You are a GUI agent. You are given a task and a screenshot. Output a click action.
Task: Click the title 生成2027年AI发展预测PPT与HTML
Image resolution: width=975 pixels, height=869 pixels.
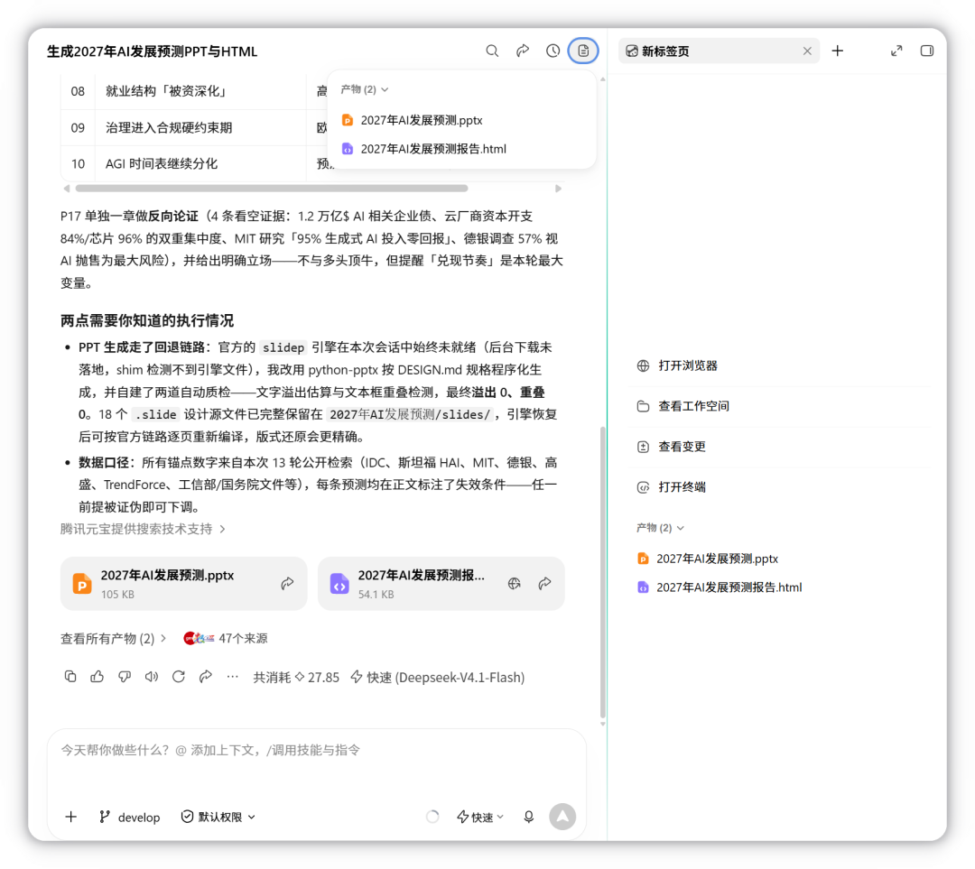coord(152,51)
